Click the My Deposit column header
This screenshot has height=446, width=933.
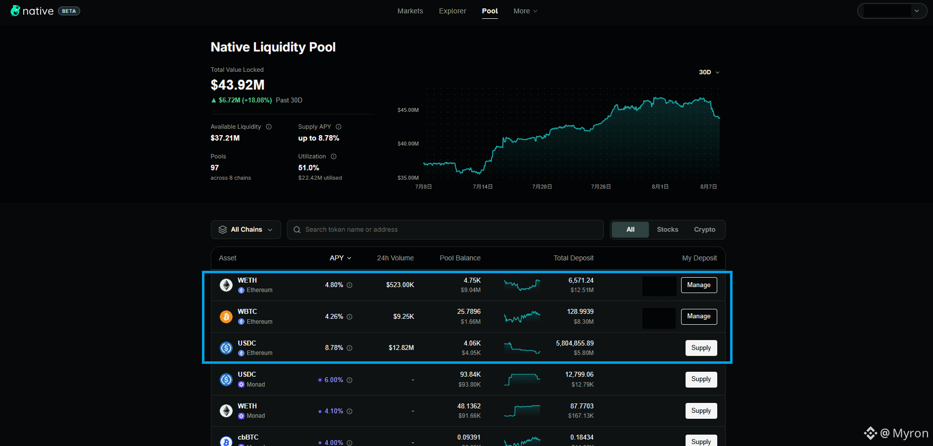699,258
